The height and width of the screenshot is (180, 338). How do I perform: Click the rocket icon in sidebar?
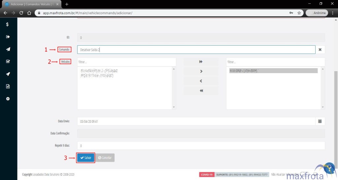tap(8, 74)
